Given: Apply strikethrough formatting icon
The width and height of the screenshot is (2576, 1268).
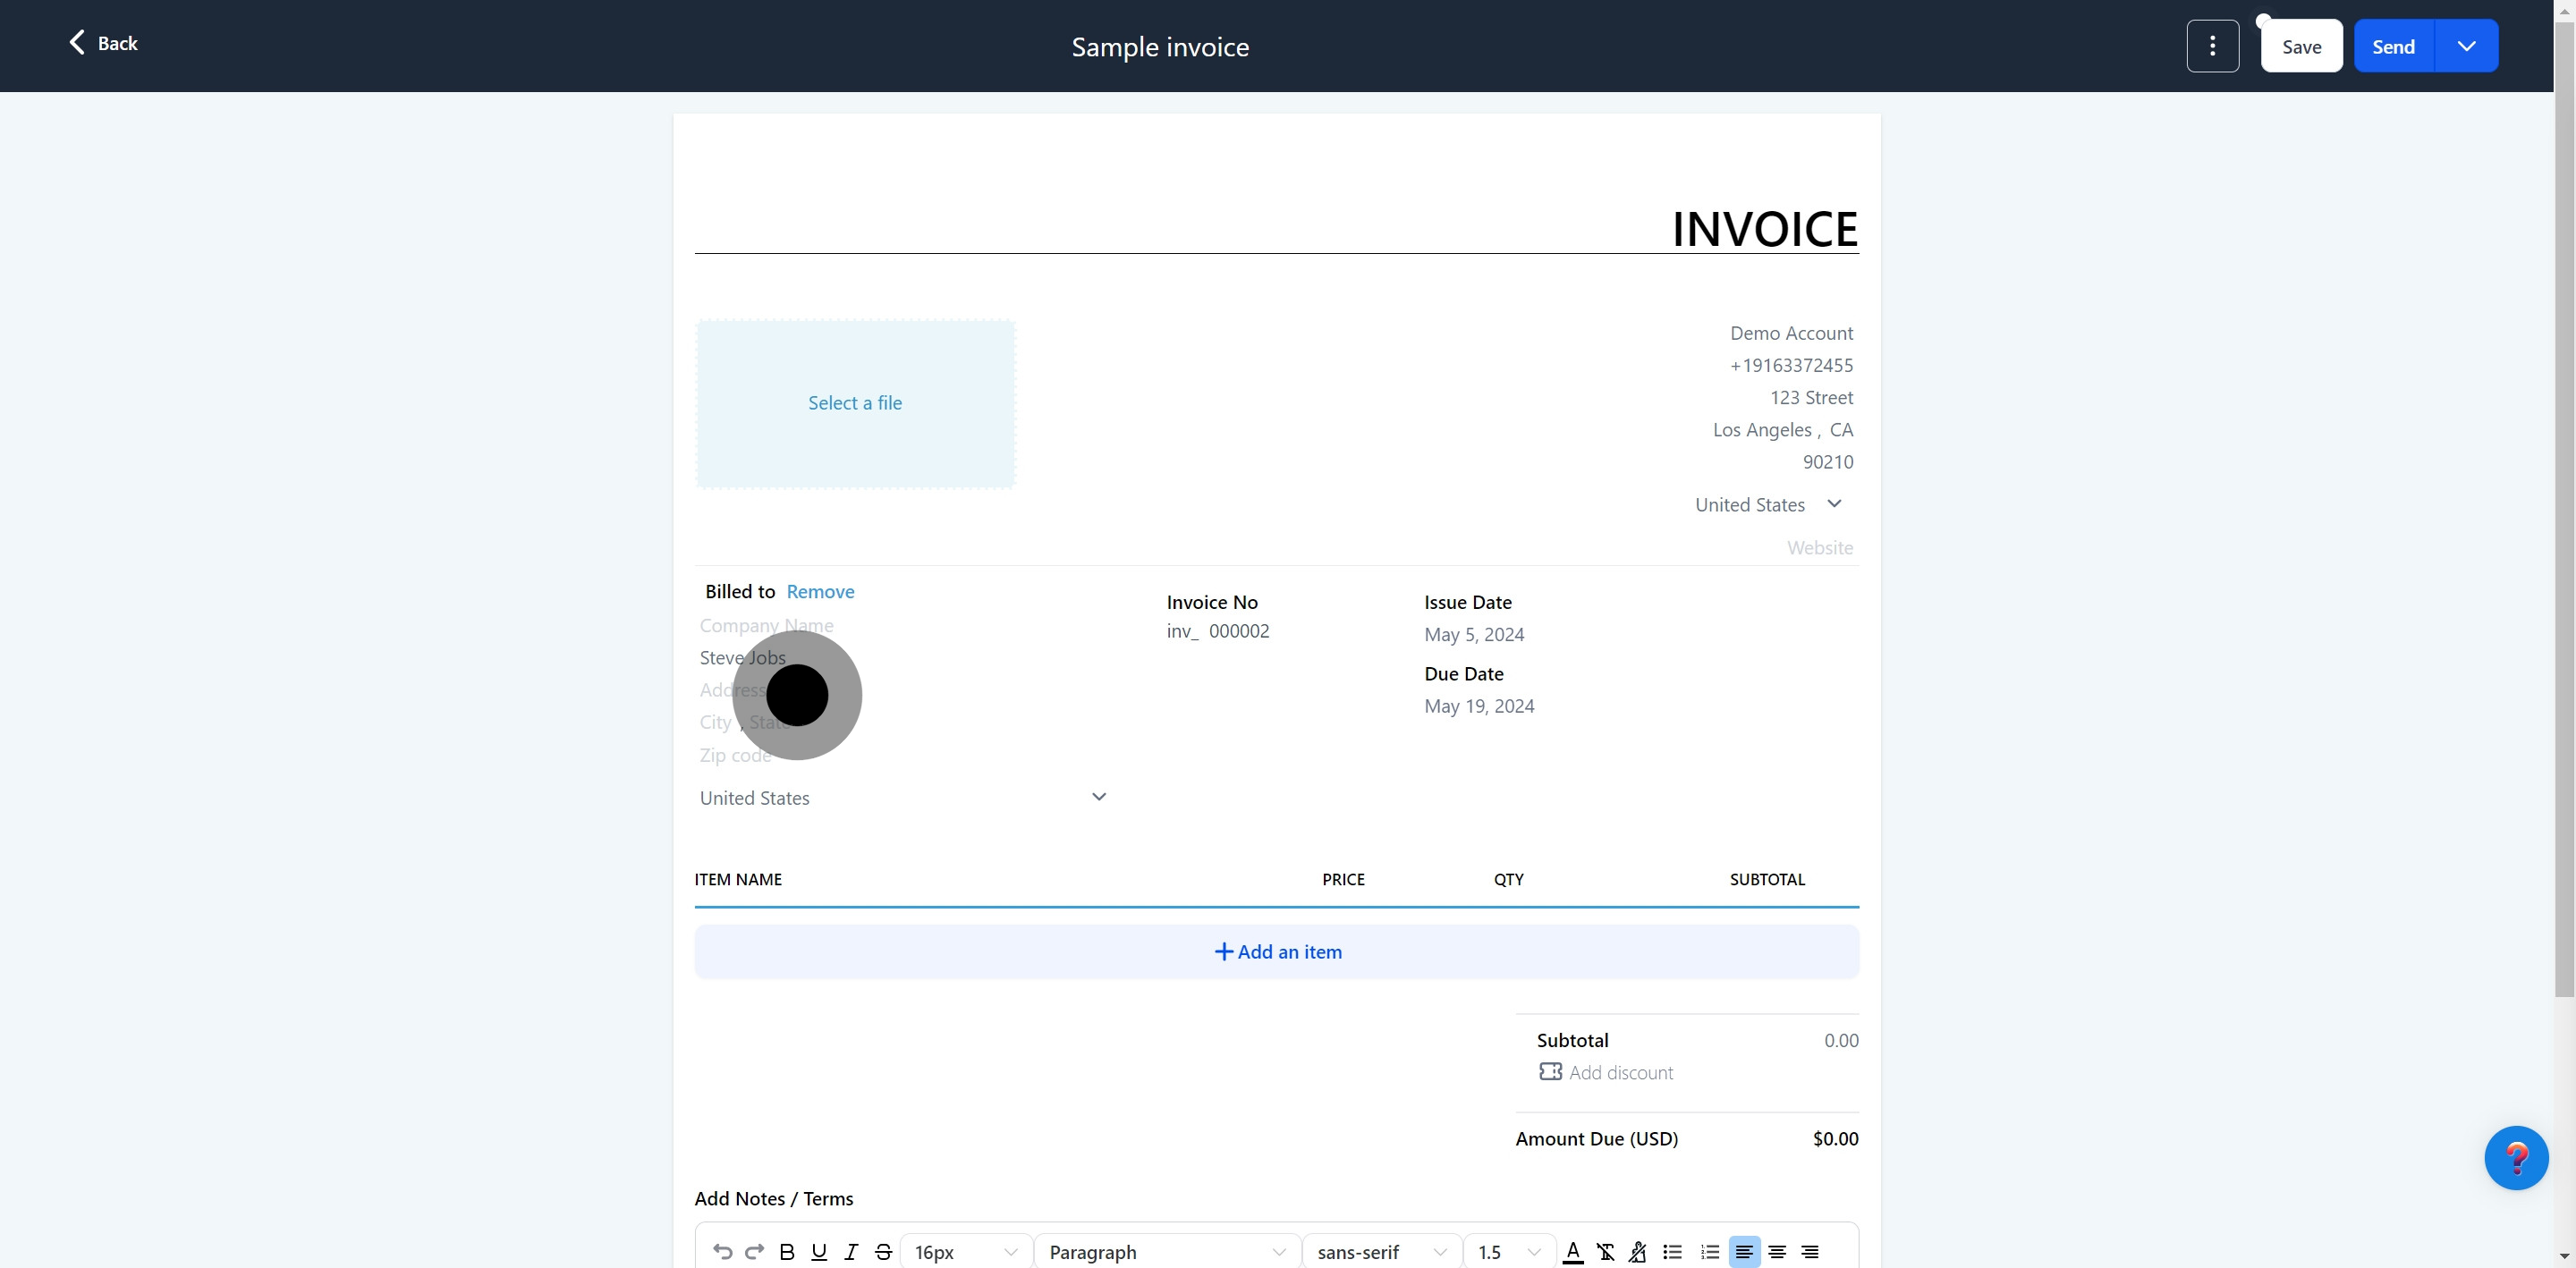Looking at the screenshot, I should pyautogui.click(x=883, y=1251).
